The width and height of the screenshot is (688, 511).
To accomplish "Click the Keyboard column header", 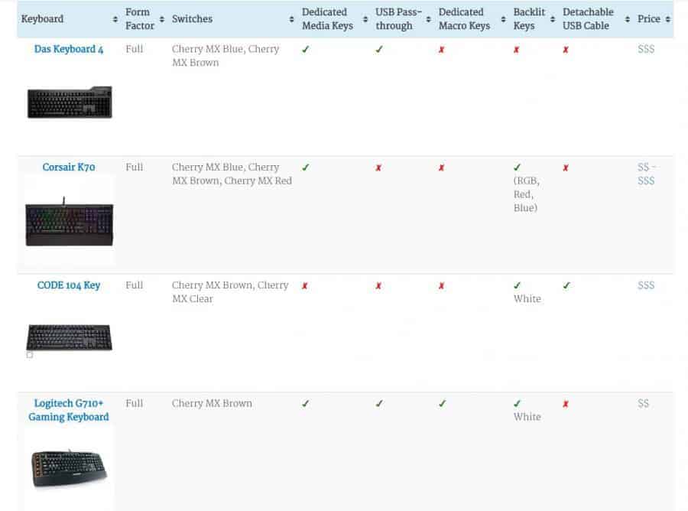I will [42, 19].
